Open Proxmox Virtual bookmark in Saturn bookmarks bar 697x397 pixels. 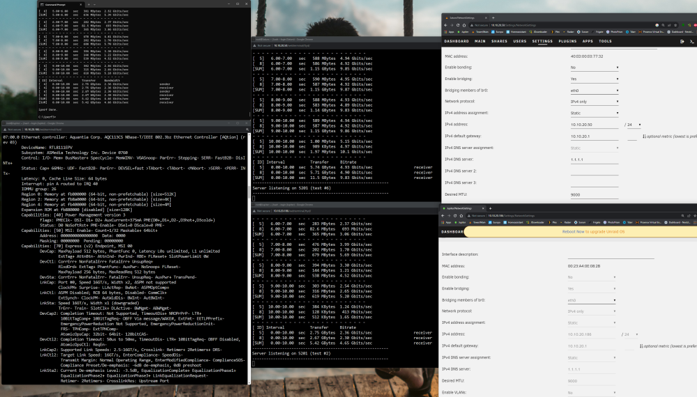(651, 32)
